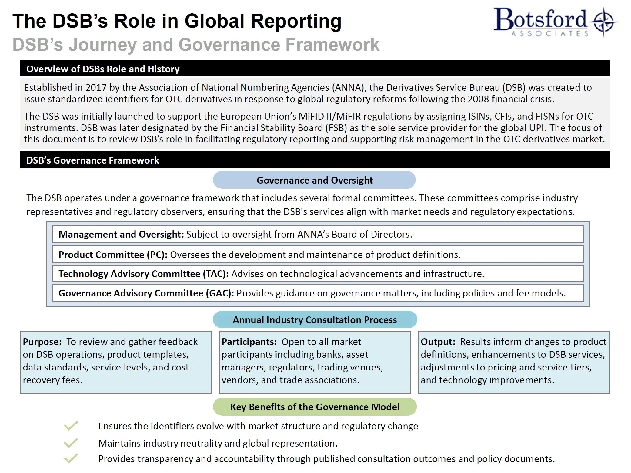Click the Botsford Associates compass logo icon

coord(604,21)
